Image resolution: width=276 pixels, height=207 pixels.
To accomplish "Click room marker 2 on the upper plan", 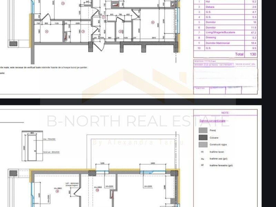I will [x=120, y=31].
